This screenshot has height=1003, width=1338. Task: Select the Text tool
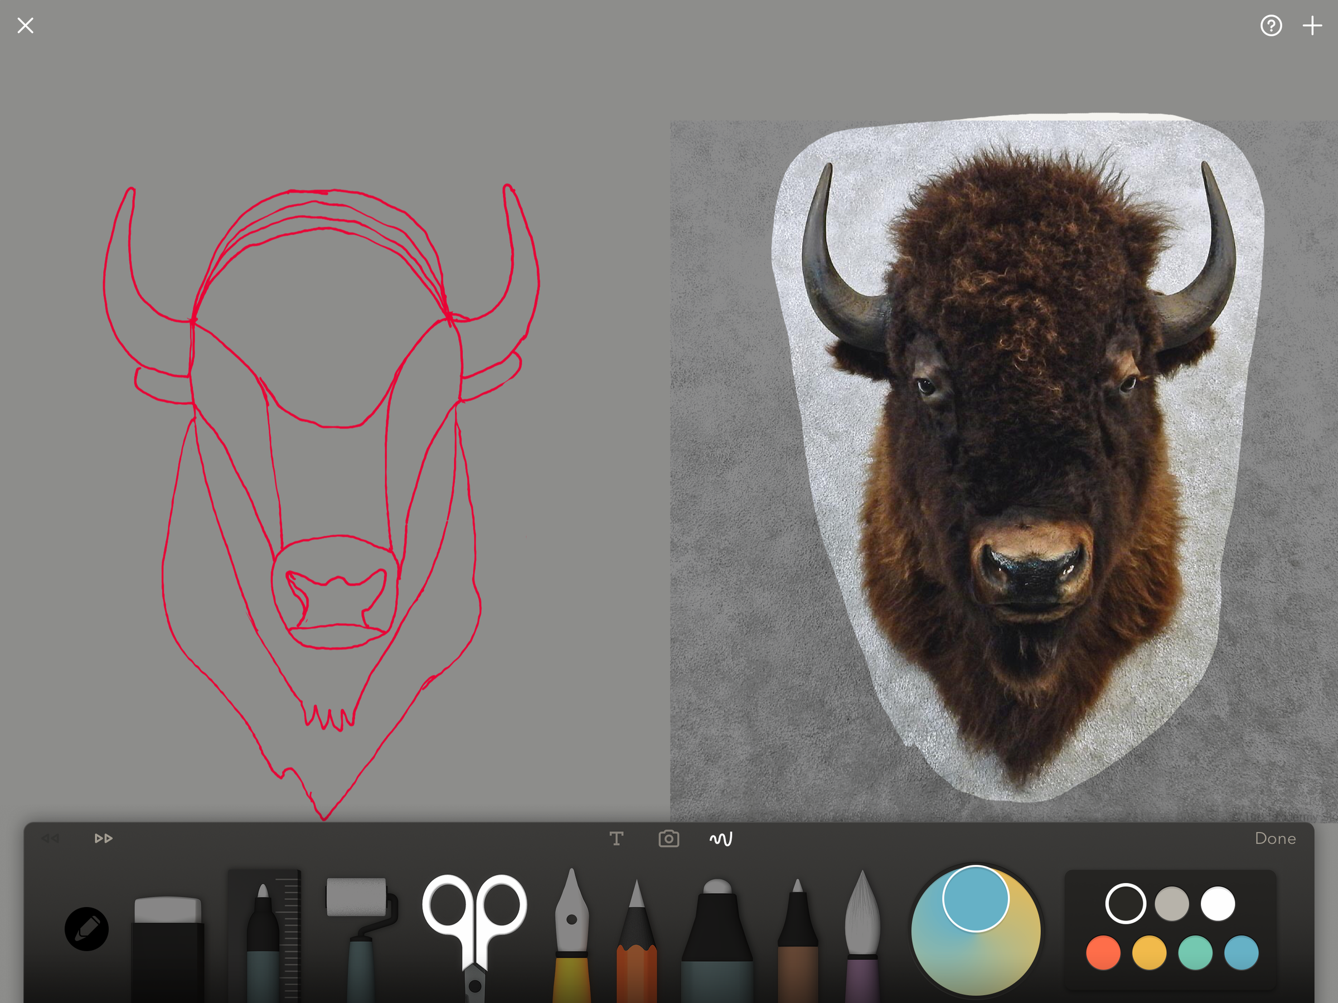(617, 839)
